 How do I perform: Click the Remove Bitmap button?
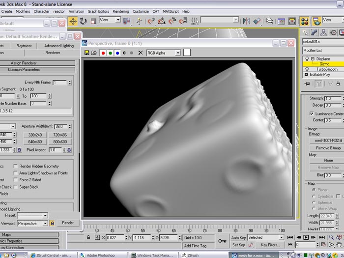(328, 148)
